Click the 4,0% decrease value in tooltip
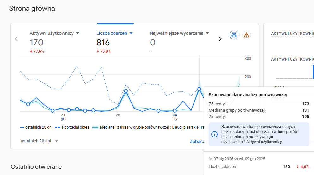 coord(303,166)
